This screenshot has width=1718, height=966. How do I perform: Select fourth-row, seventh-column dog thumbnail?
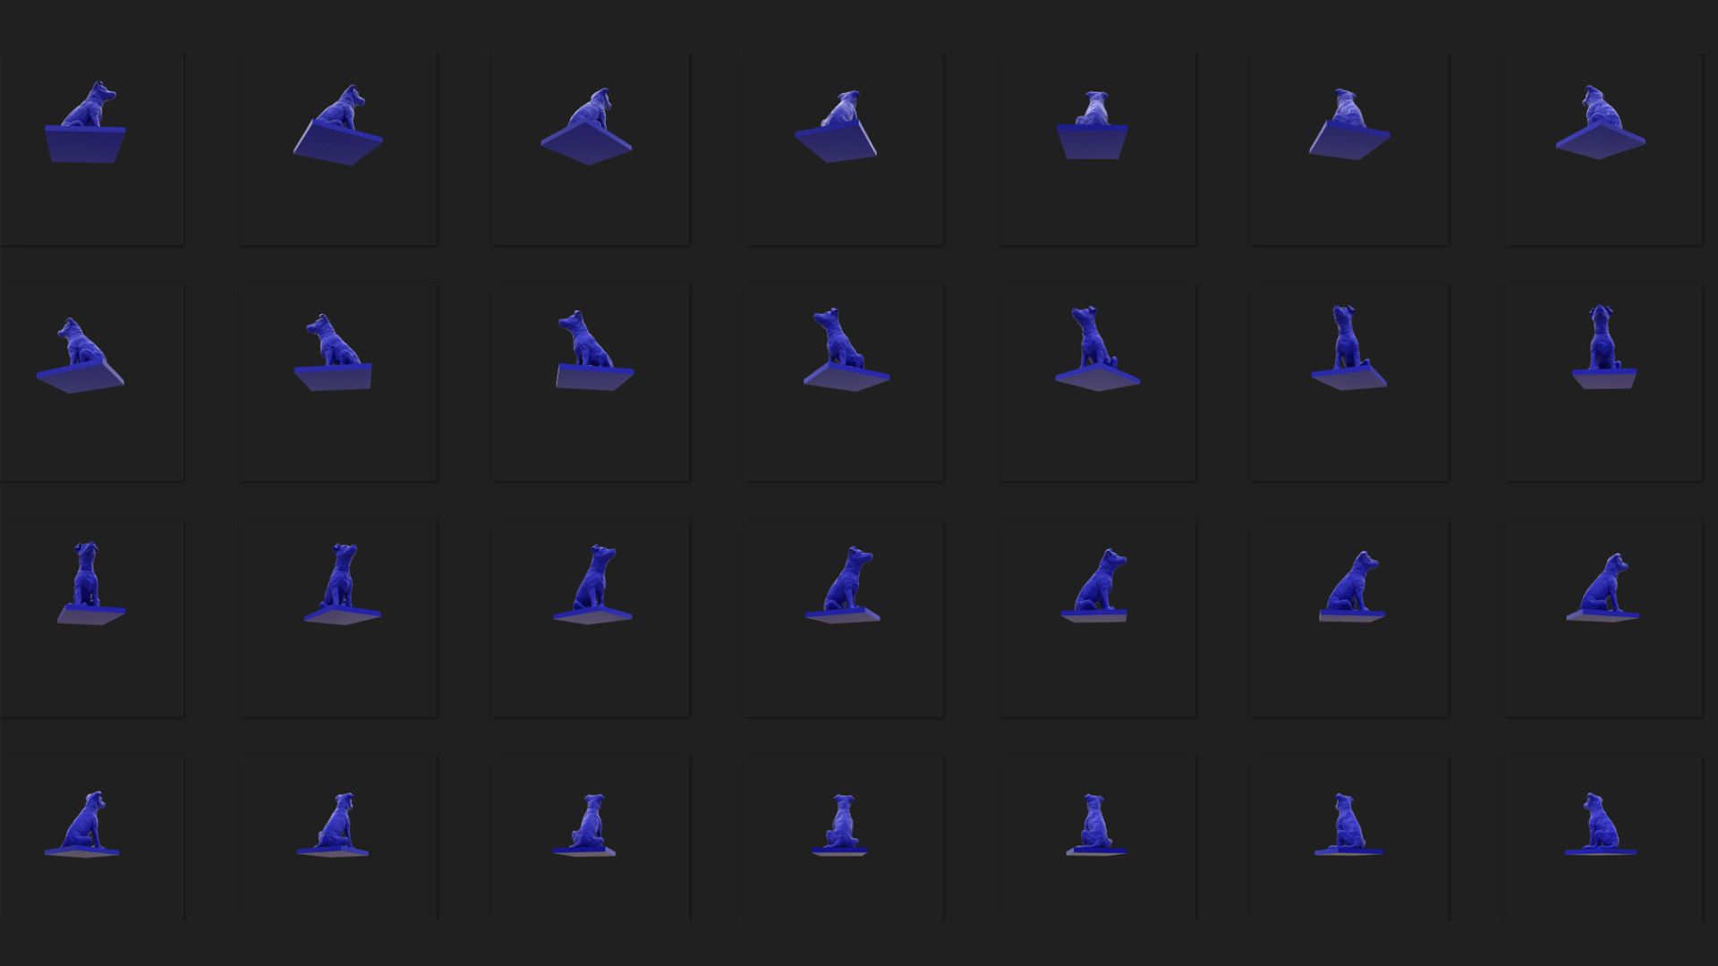point(1603,839)
